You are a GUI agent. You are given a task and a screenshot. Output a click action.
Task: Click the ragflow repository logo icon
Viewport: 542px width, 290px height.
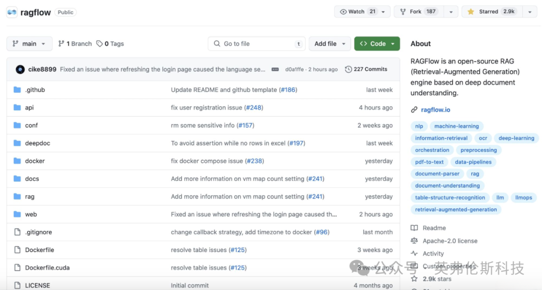(12, 13)
